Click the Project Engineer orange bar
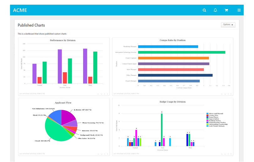254x162 pixels. click(x=173, y=58)
